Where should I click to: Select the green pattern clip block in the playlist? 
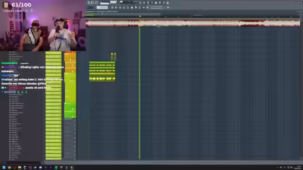tap(102, 71)
